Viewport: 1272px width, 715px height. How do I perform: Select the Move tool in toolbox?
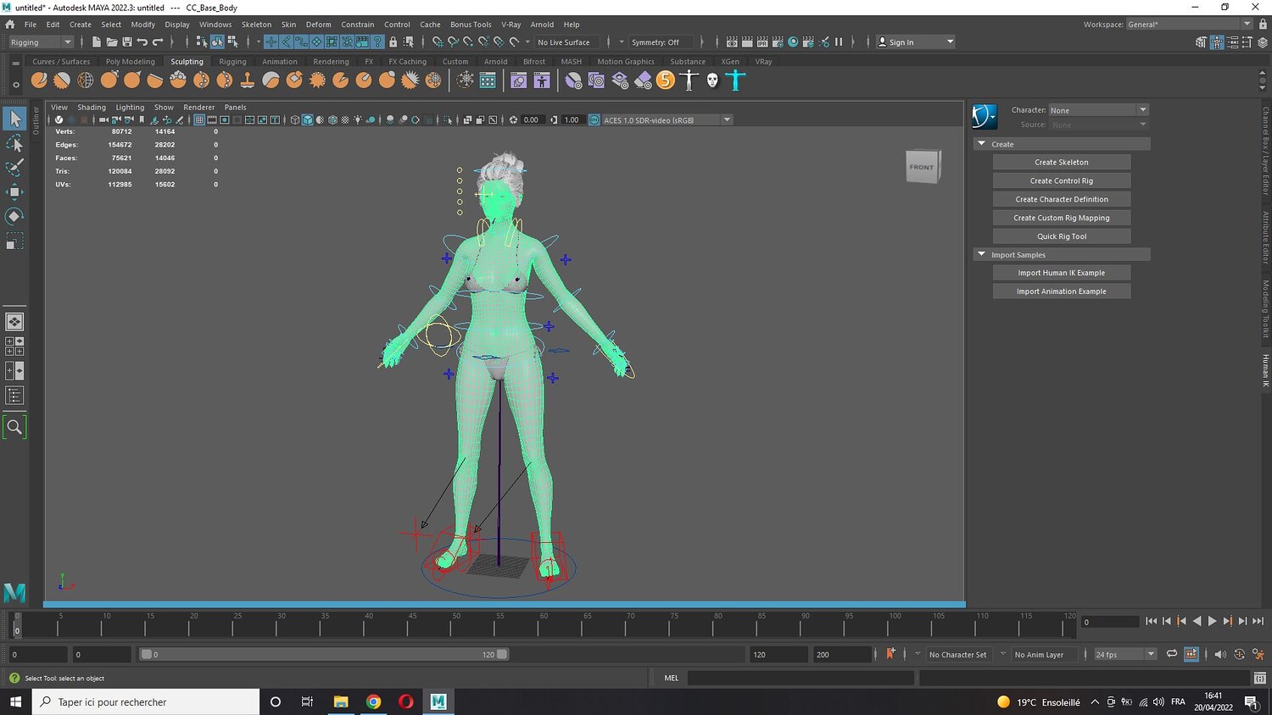coord(14,192)
